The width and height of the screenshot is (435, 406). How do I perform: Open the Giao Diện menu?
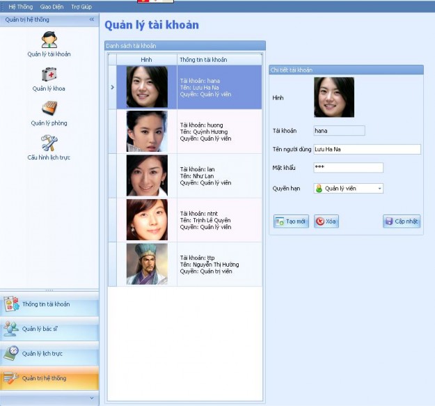[52, 6]
